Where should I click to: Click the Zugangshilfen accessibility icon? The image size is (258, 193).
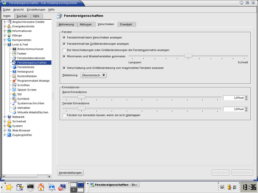[x=9, y=135]
